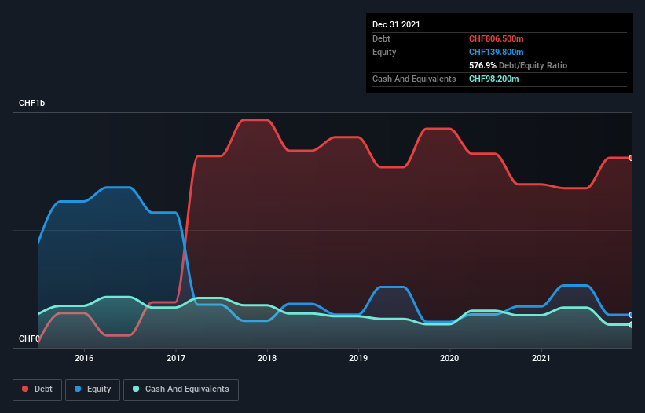Click the 2017 x-axis label

point(176,358)
